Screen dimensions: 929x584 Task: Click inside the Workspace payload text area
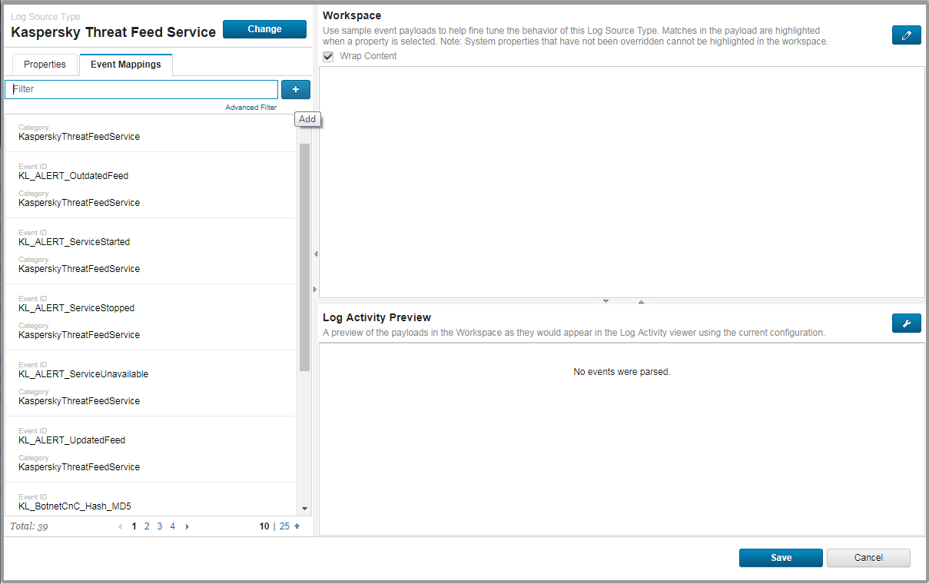[622, 182]
